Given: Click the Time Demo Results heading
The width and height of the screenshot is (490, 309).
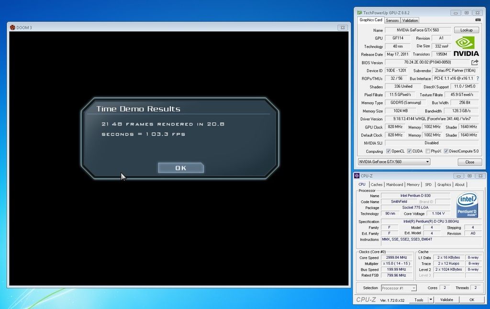Looking at the screenshot, I should [138, 109].
